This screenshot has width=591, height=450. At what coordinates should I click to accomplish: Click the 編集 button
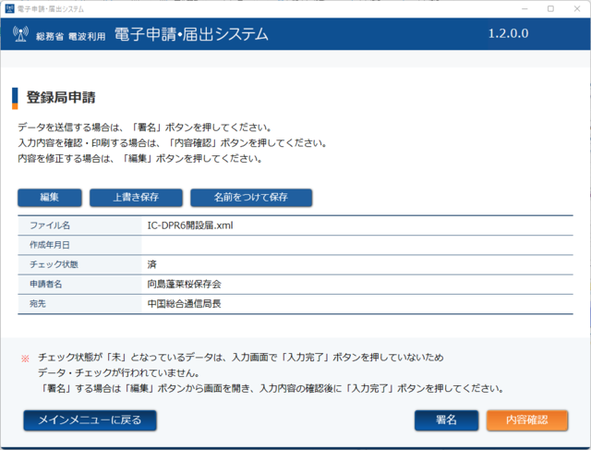50,197
